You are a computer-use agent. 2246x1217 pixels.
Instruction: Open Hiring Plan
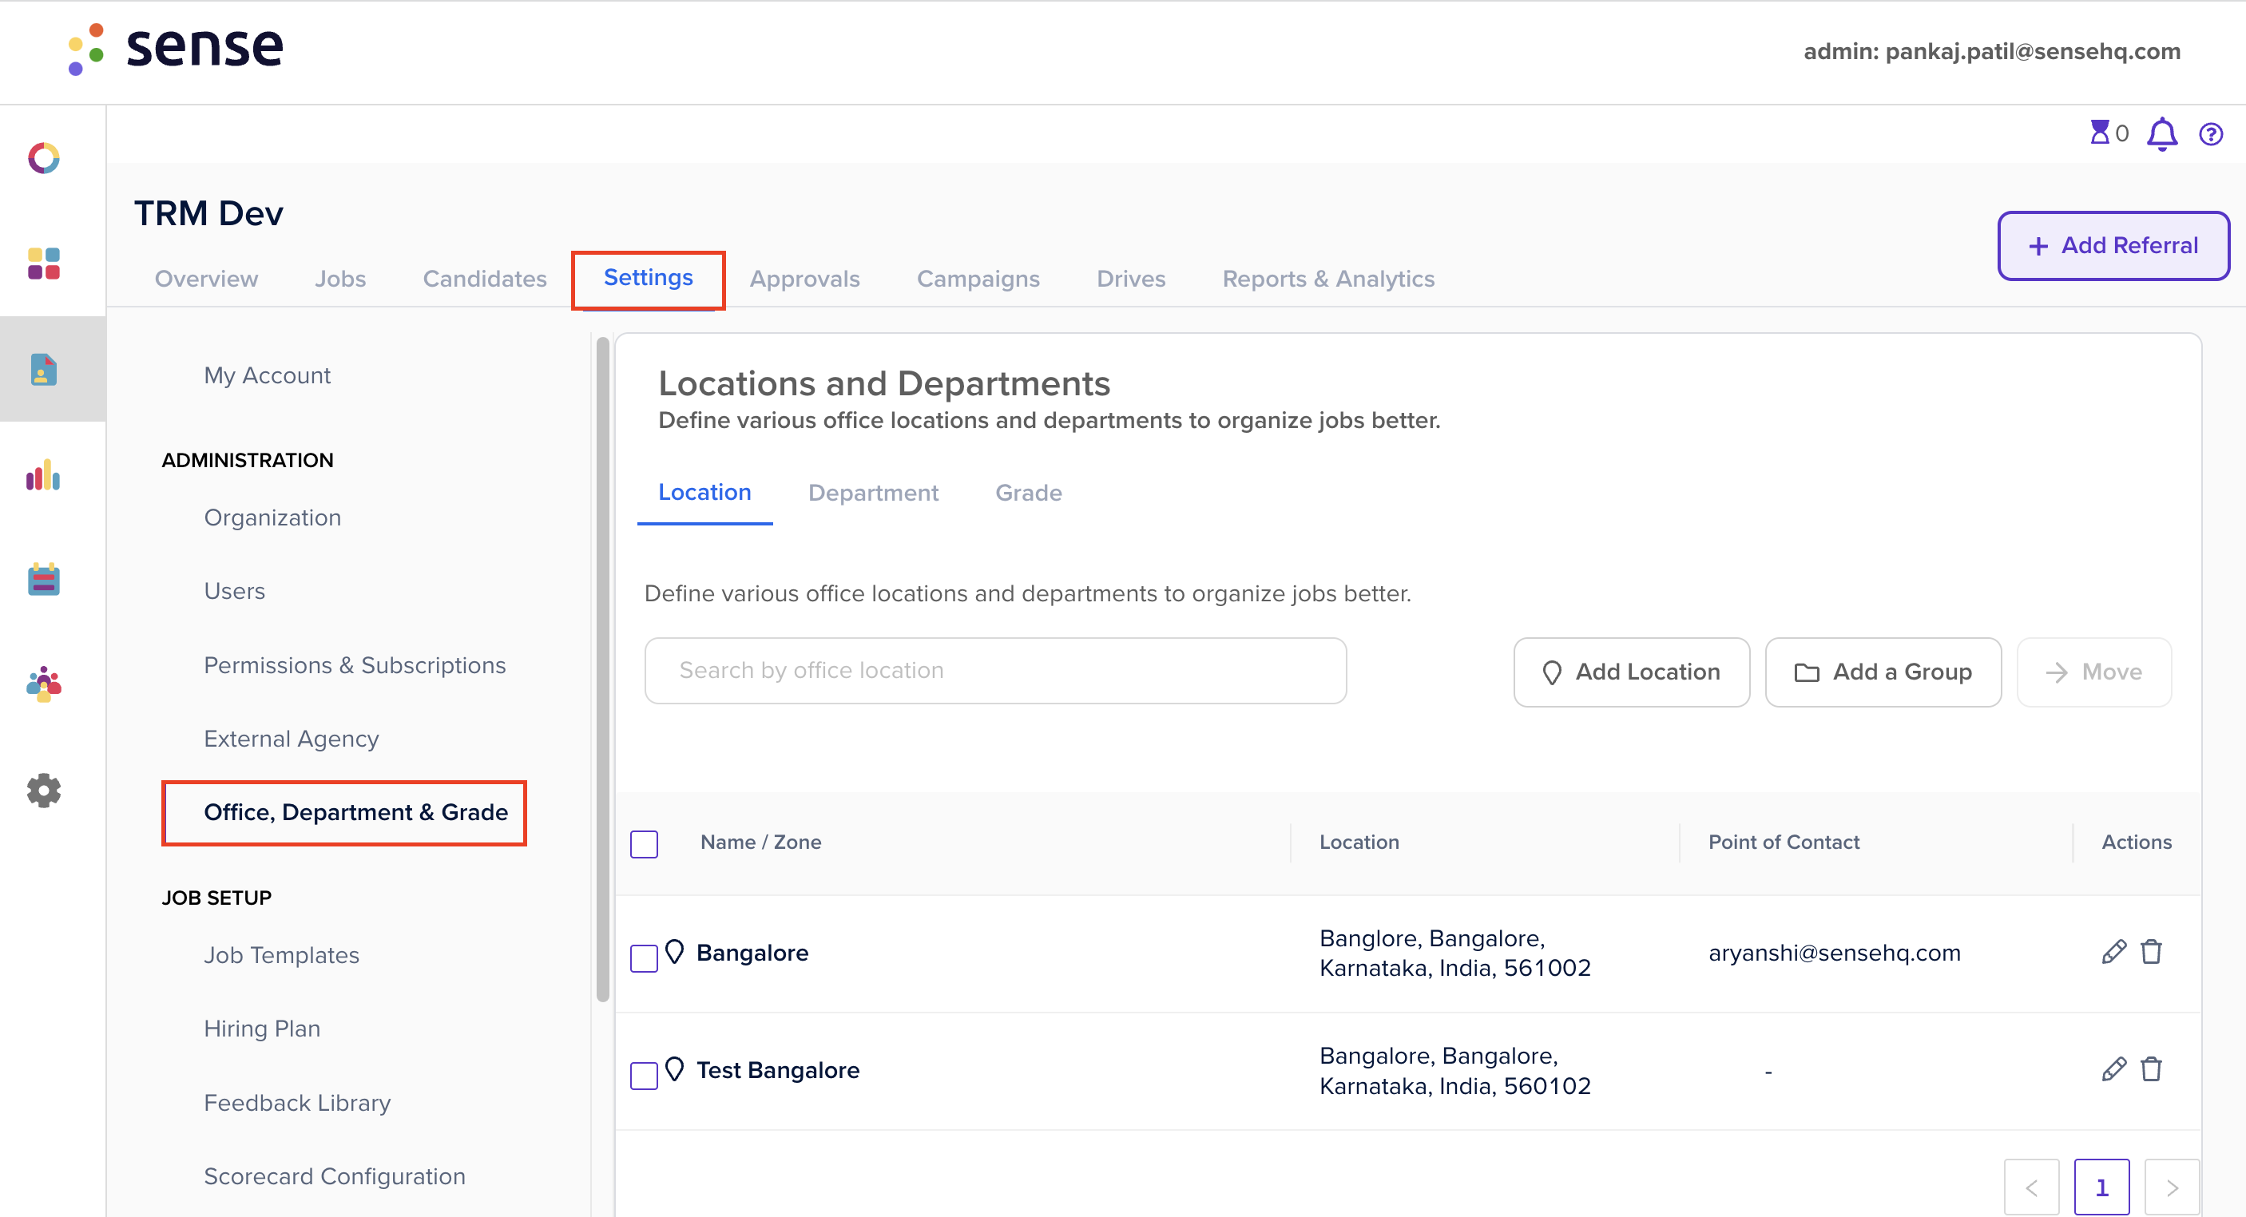coord(261,1029)
